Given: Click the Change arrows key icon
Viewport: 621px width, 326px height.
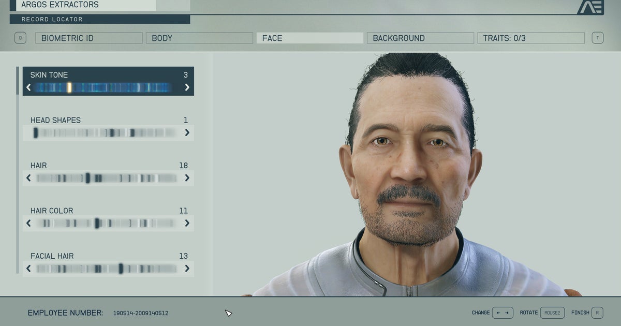Looking at the screenshot, I should coord(502,313).
